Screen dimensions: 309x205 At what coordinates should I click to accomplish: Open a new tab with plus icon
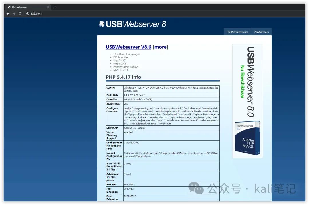point(55,7)
